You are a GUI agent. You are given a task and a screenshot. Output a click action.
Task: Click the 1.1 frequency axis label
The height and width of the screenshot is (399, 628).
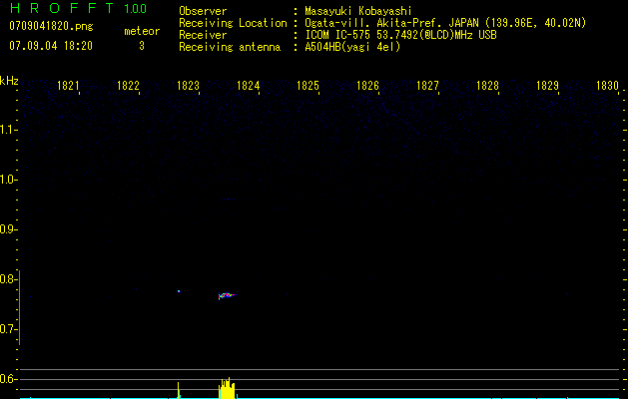(7, 130)
